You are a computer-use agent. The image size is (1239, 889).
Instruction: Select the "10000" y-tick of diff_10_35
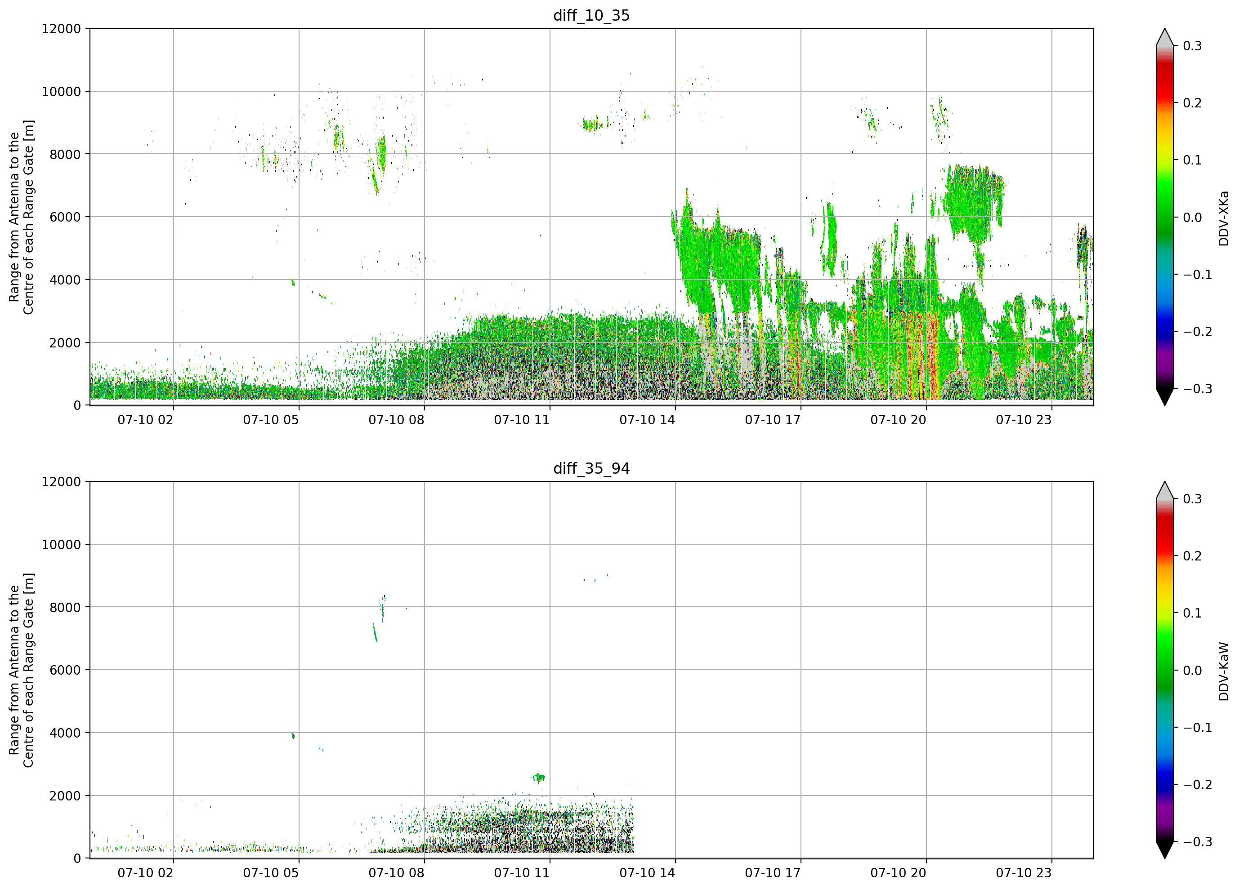click(61, 92)
